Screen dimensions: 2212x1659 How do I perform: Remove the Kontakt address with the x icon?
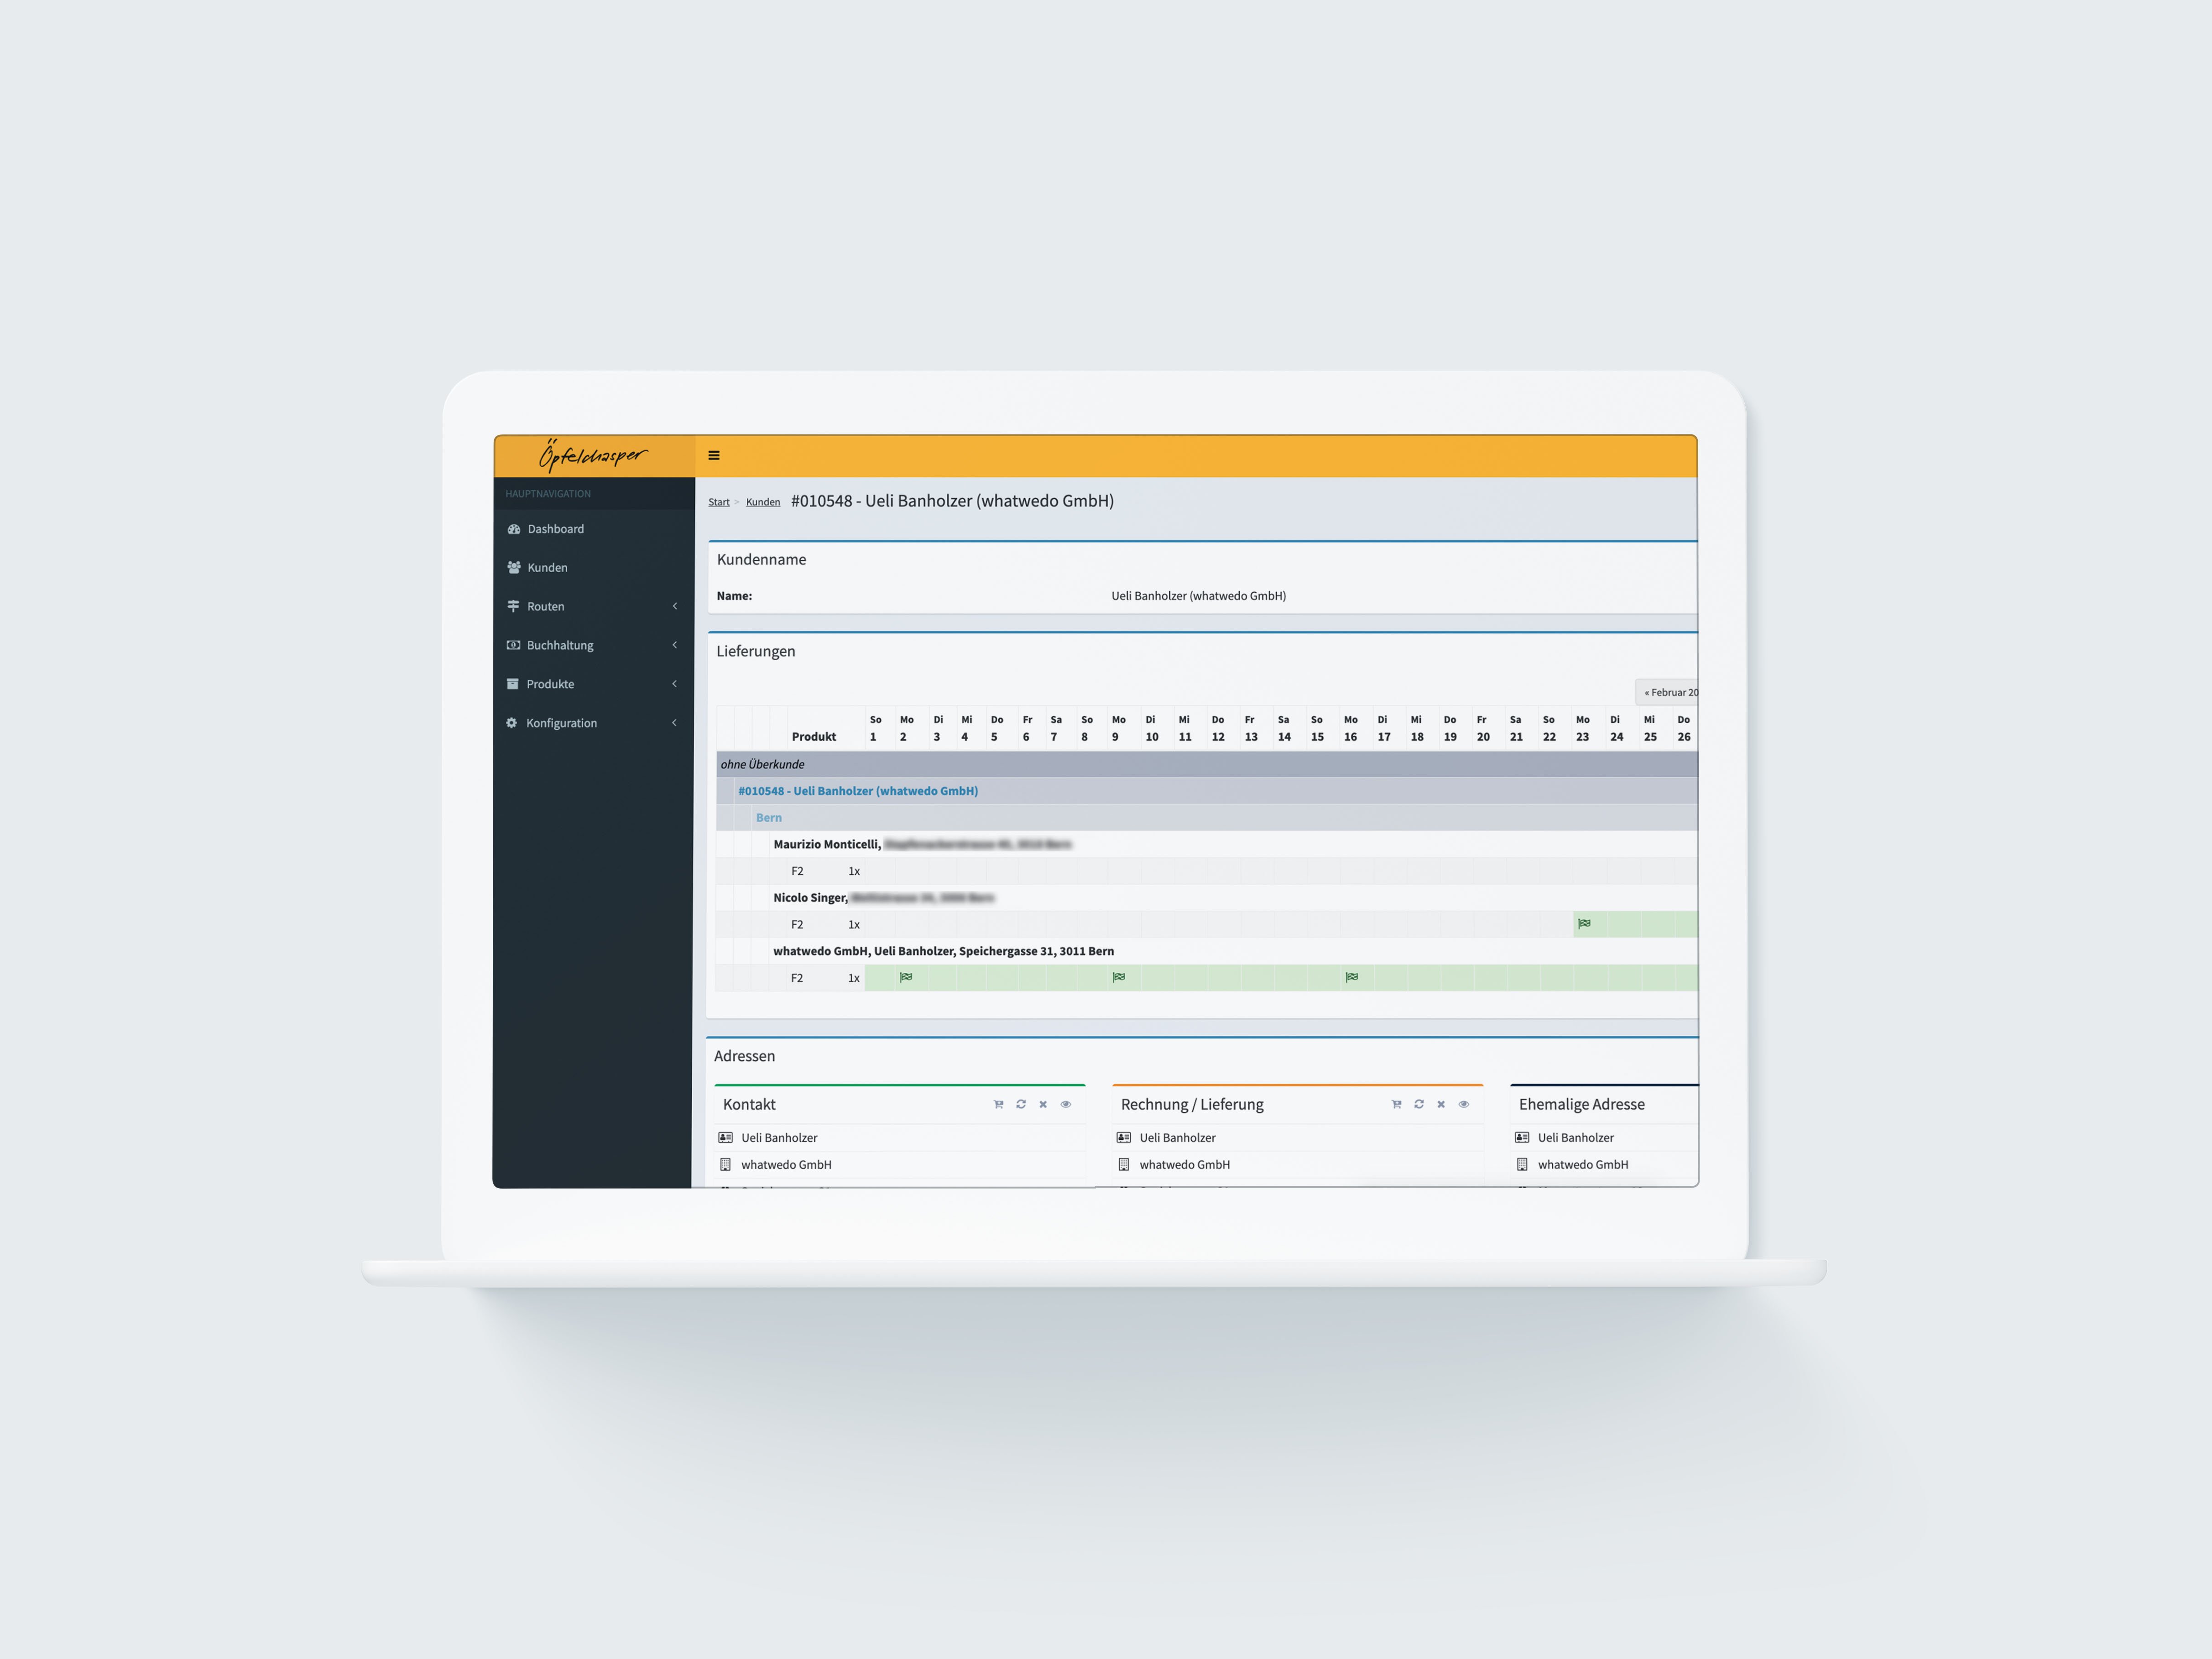click(1043, 1104)
